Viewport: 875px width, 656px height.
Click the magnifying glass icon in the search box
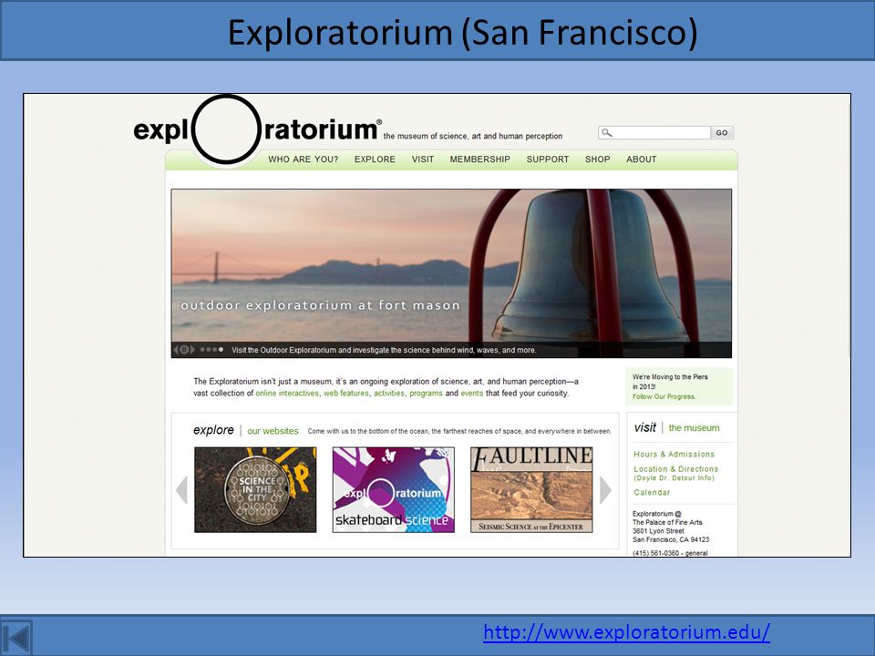coord(607,132)
